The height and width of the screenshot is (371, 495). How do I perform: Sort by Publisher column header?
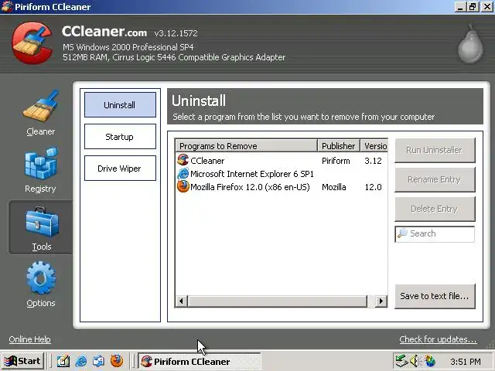click(339, 146)
